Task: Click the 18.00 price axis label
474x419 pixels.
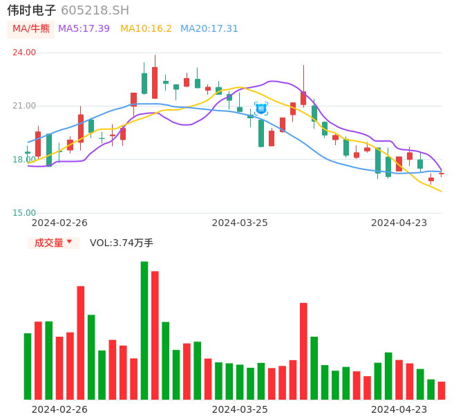Action: pyautogui.click(x=24, y=160)
